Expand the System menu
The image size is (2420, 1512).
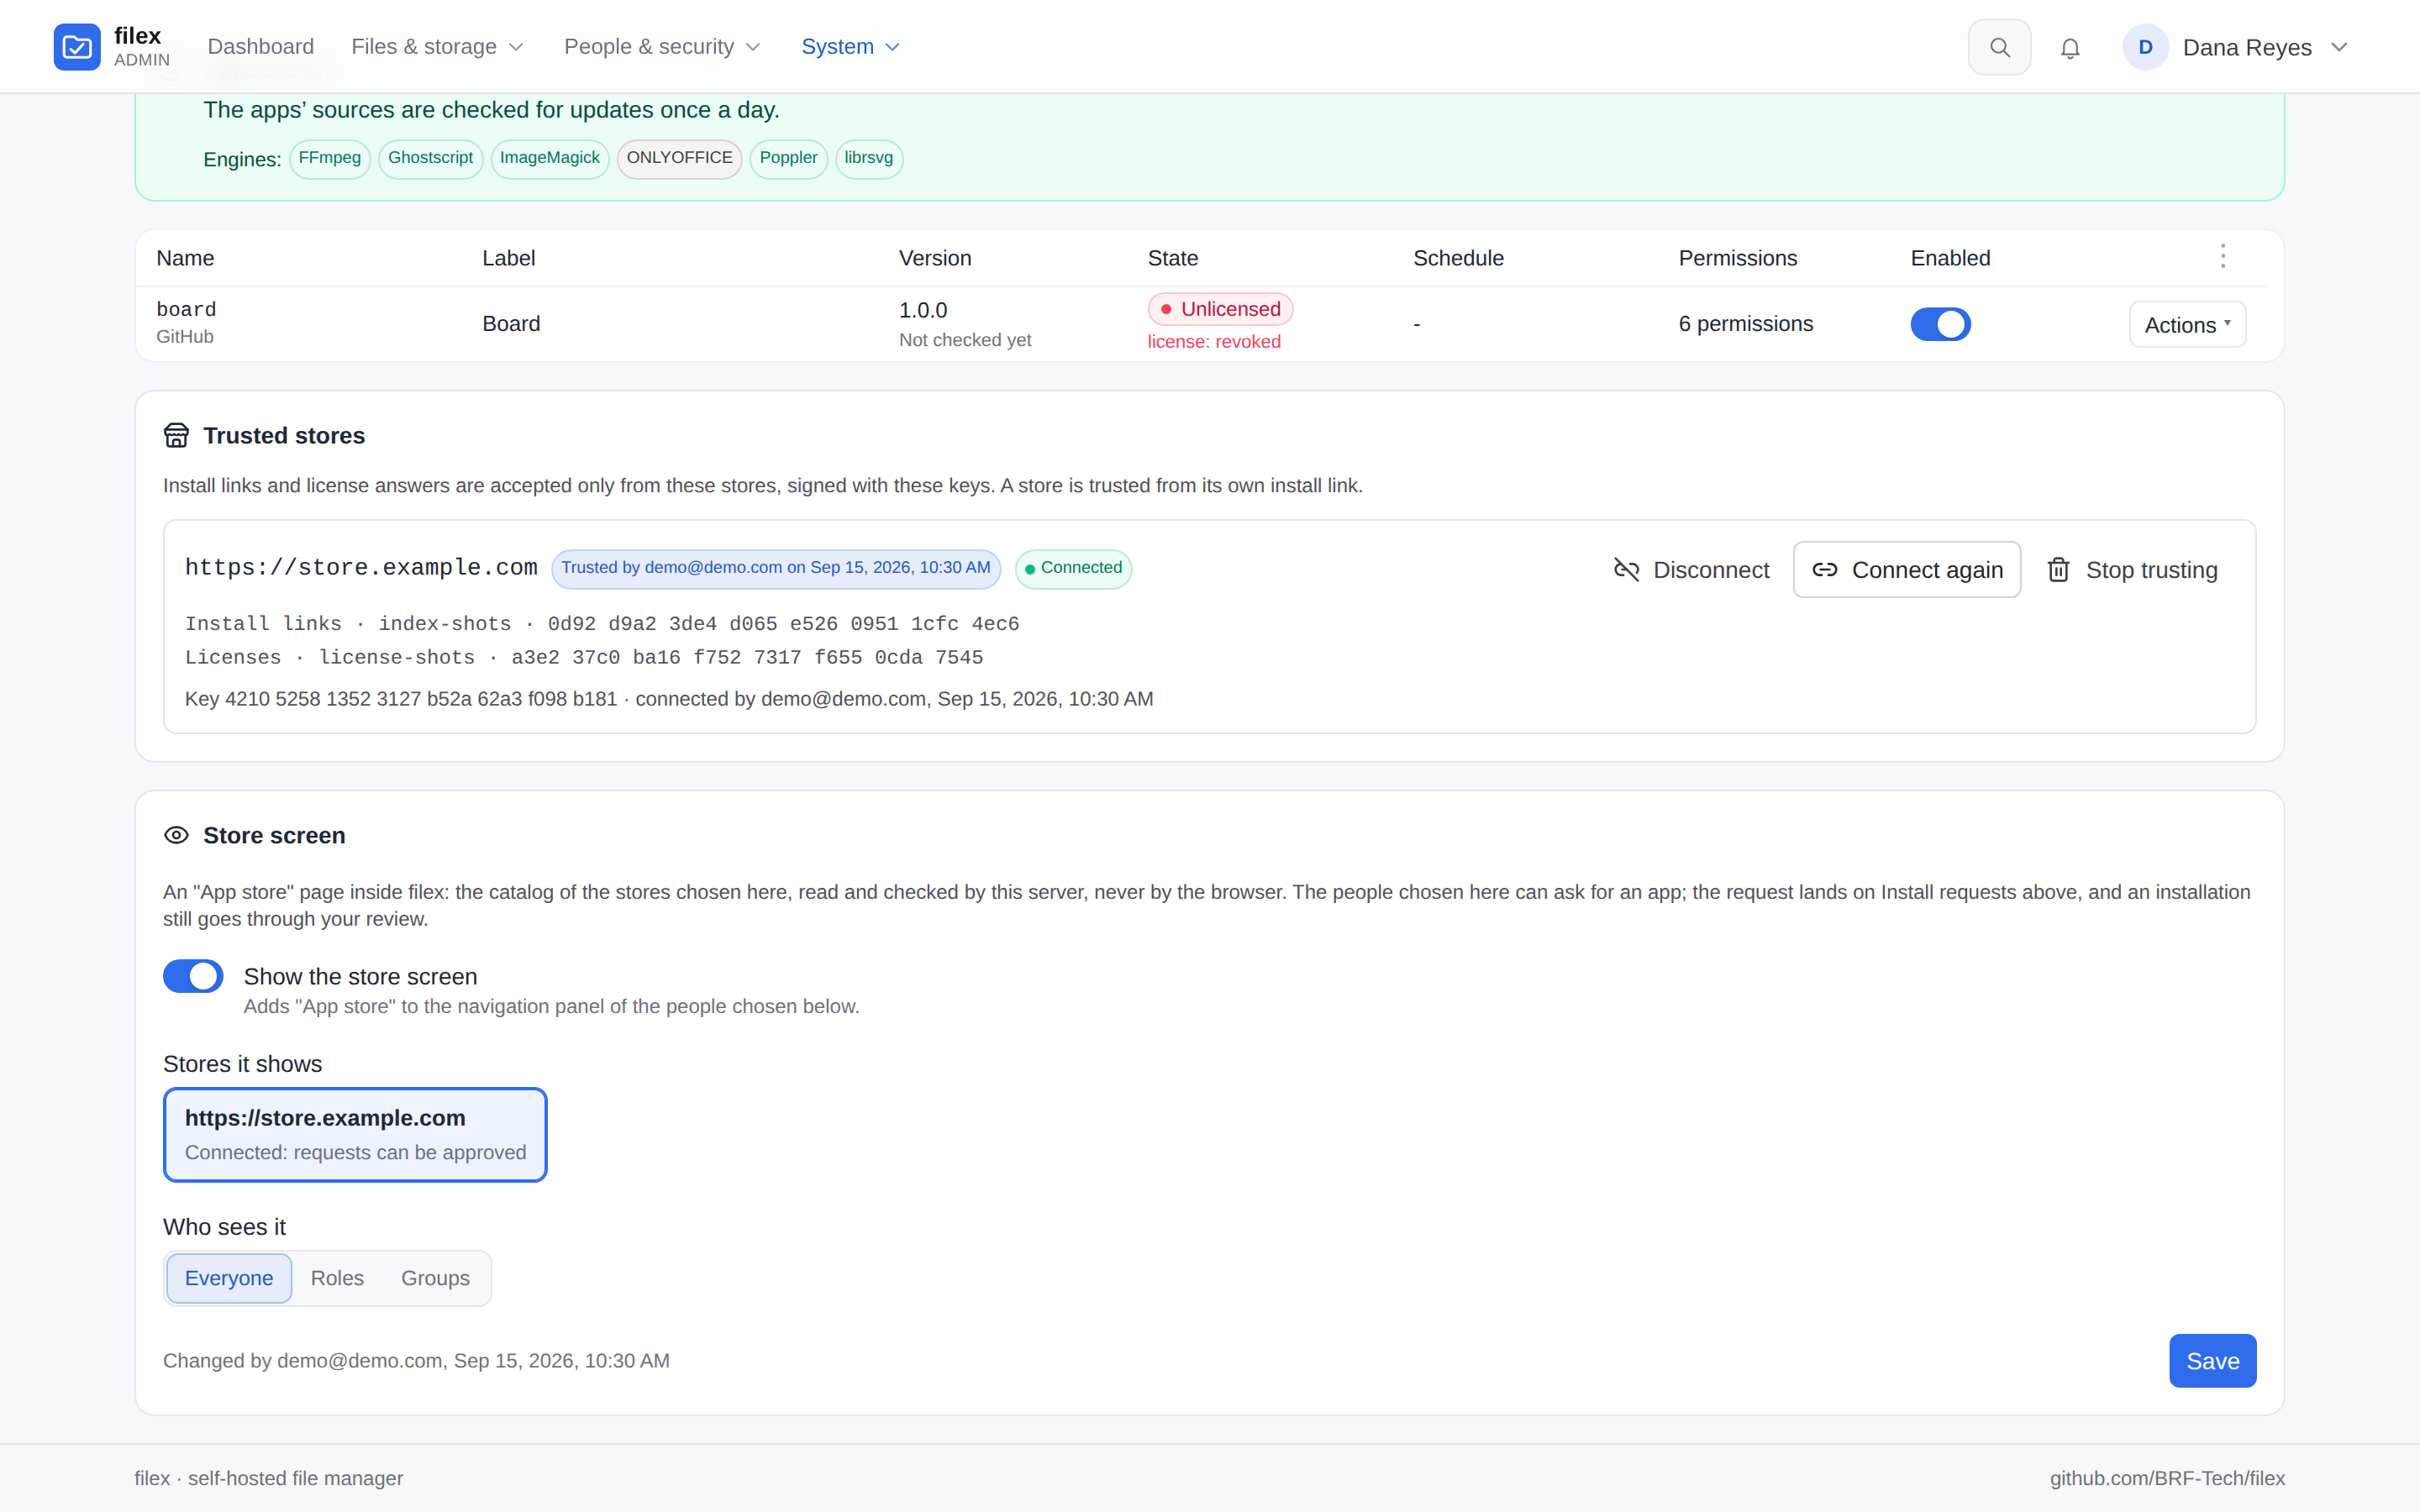[850, 47]
